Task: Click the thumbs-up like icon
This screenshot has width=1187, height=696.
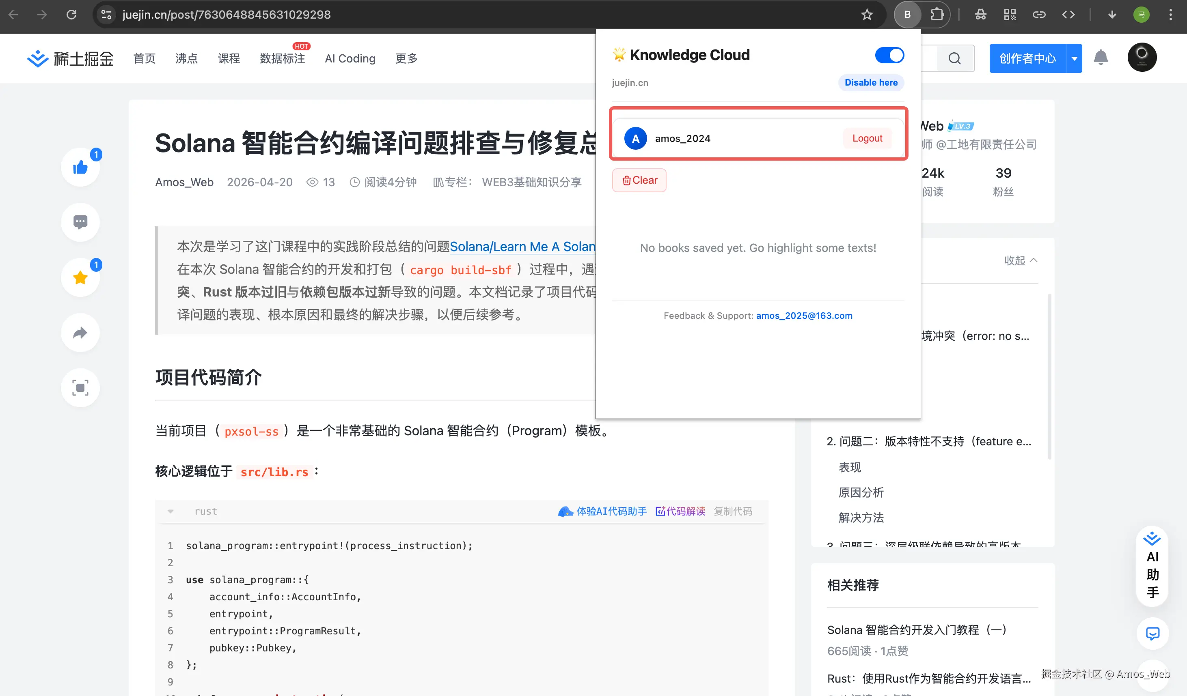Action: tap(80, 168)
